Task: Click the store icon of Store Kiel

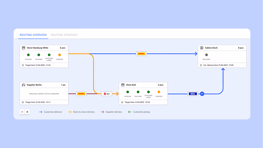Action: tap(123, 85)
